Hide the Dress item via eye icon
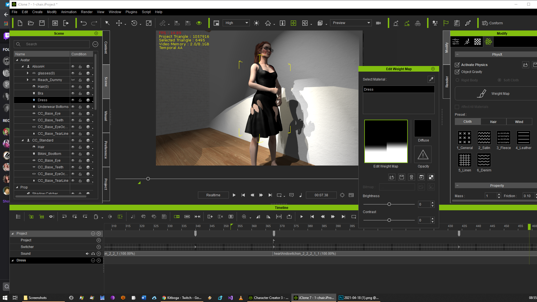537x302 pixels. pos(73,100)
